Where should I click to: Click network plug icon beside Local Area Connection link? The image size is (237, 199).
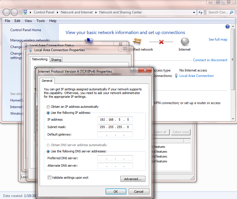click(176, 76)
